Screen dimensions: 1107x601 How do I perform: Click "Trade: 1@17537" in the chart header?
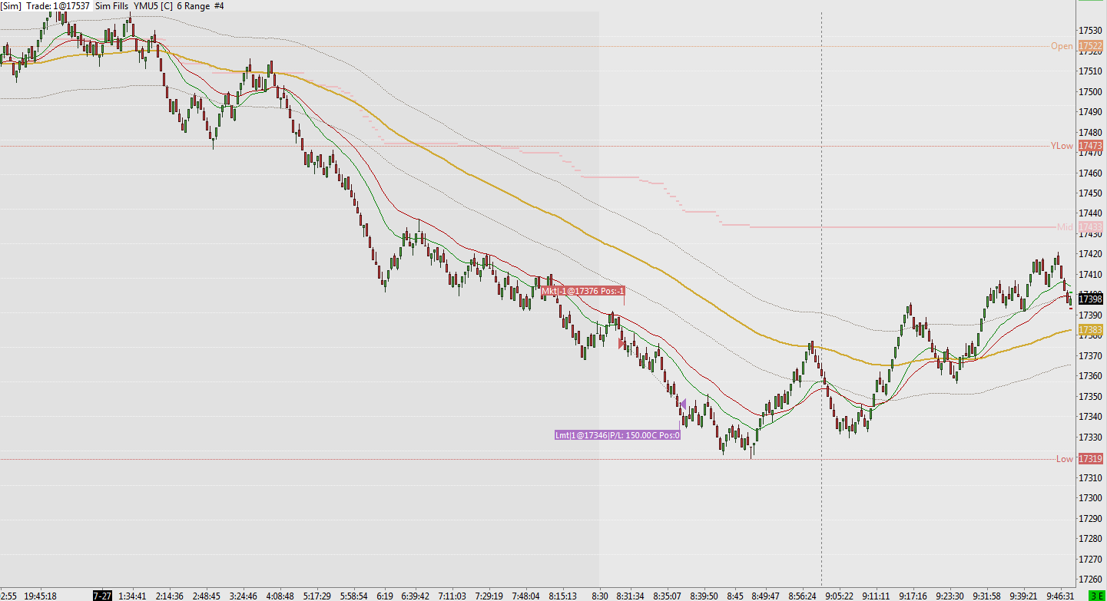[x=58, y=5]
